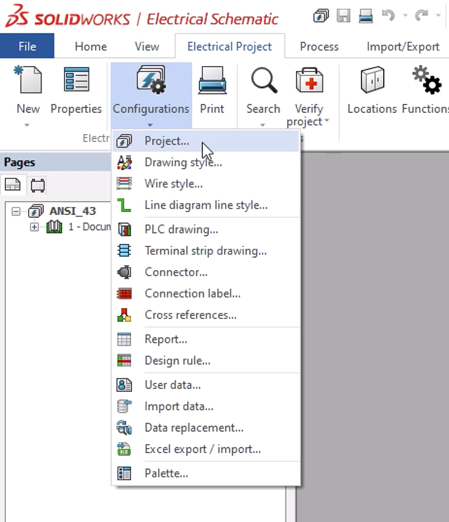Click the Redo arrow icon
Image resolution: width=449 pixels, height=522 pixels.
(x=421, y=15)
